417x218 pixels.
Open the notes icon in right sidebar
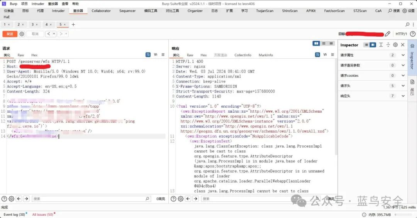coord(412,82)
